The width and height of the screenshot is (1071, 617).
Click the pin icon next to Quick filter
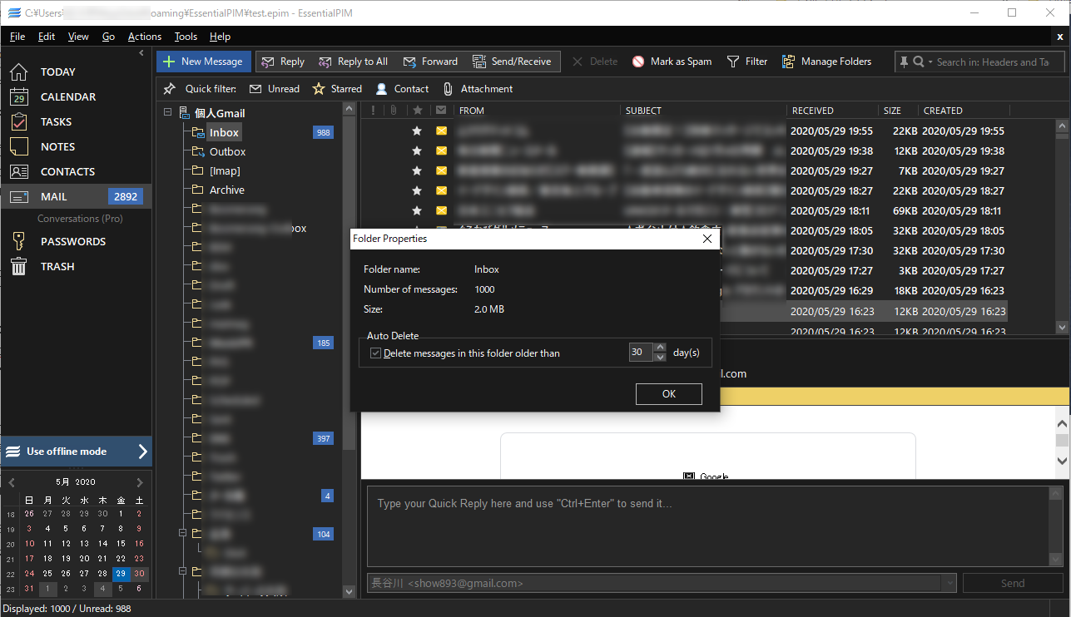click(x=169, y=89)
